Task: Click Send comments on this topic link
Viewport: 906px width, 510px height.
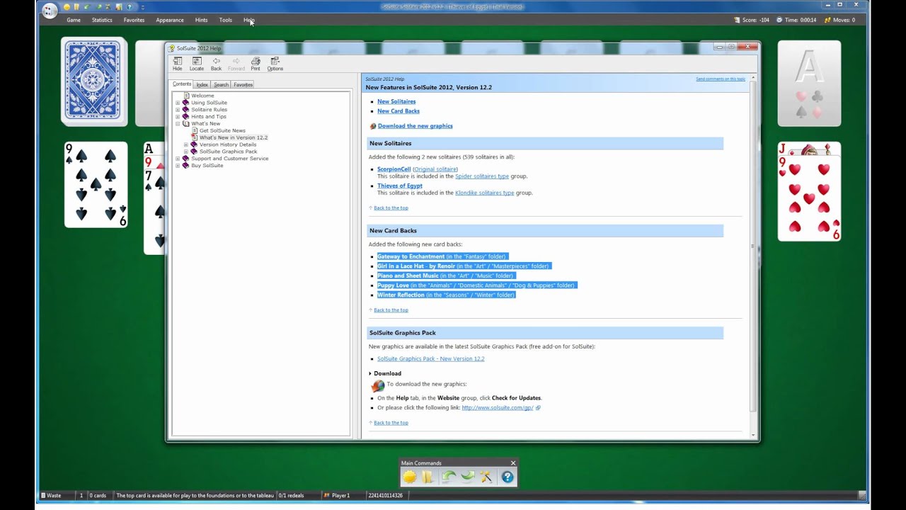Action: tap(721, 79)
